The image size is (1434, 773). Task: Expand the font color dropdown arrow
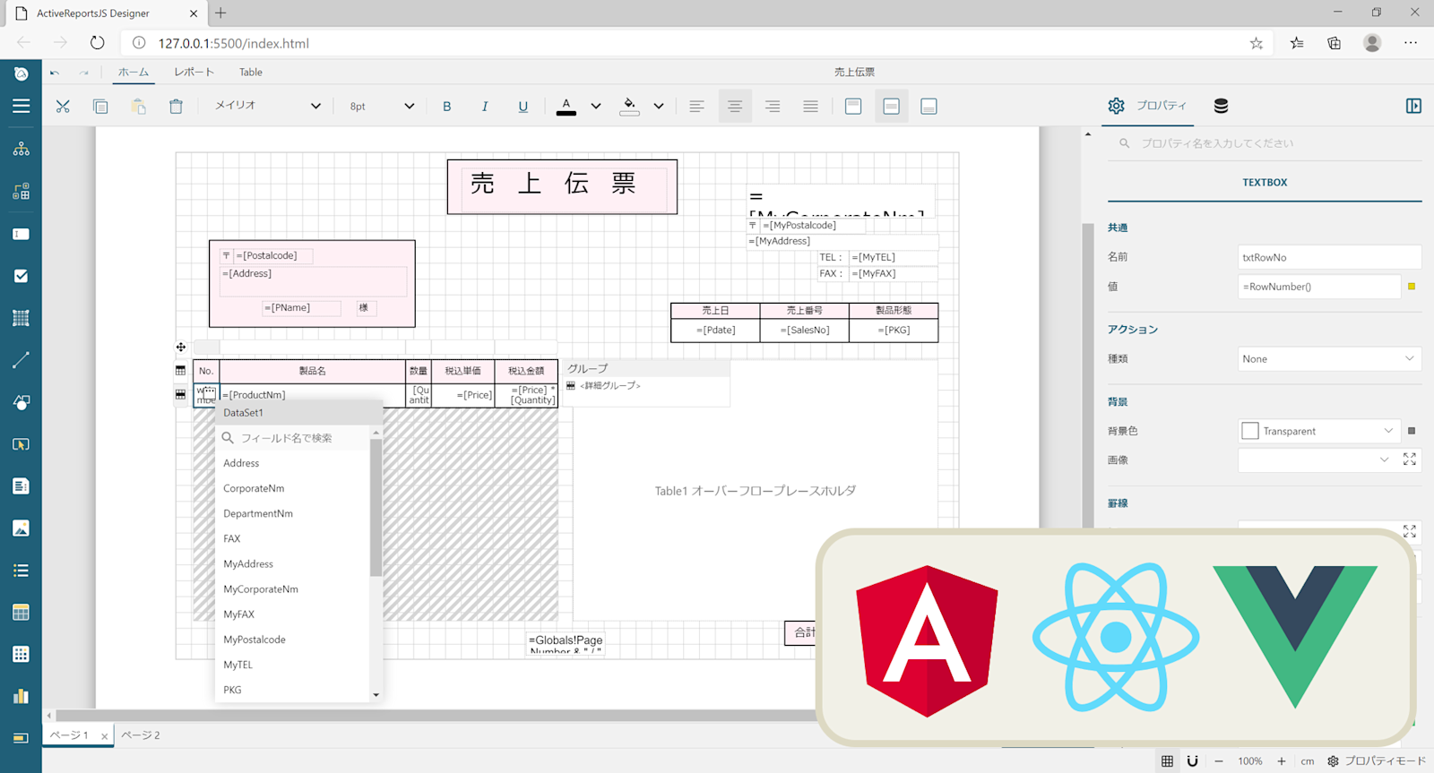click(596, 107)
